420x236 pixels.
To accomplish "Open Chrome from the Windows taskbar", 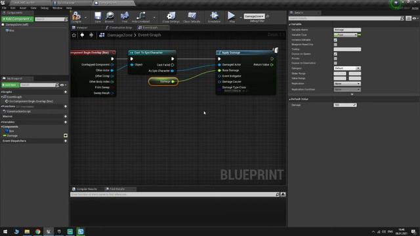I will coord(38,231).
